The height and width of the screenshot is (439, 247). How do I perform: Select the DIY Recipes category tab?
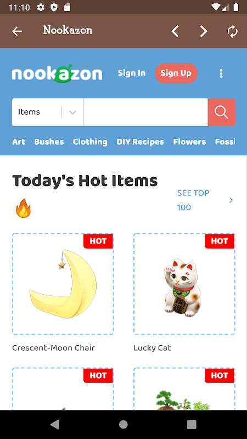click(x=141, y=142)
